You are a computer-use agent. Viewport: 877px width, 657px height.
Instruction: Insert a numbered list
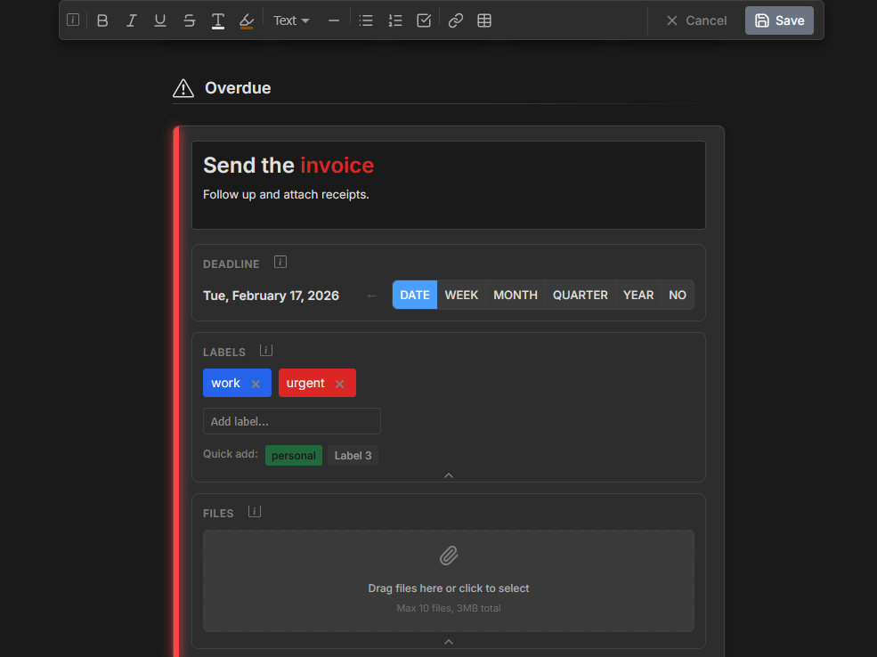[395, 20]
